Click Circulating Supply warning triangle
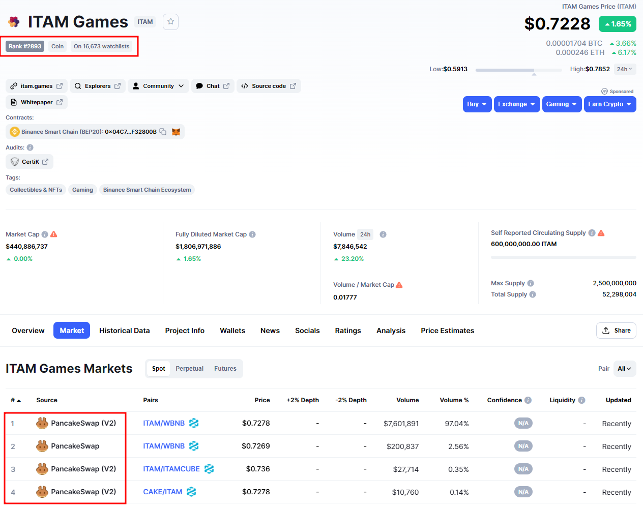 601,233
